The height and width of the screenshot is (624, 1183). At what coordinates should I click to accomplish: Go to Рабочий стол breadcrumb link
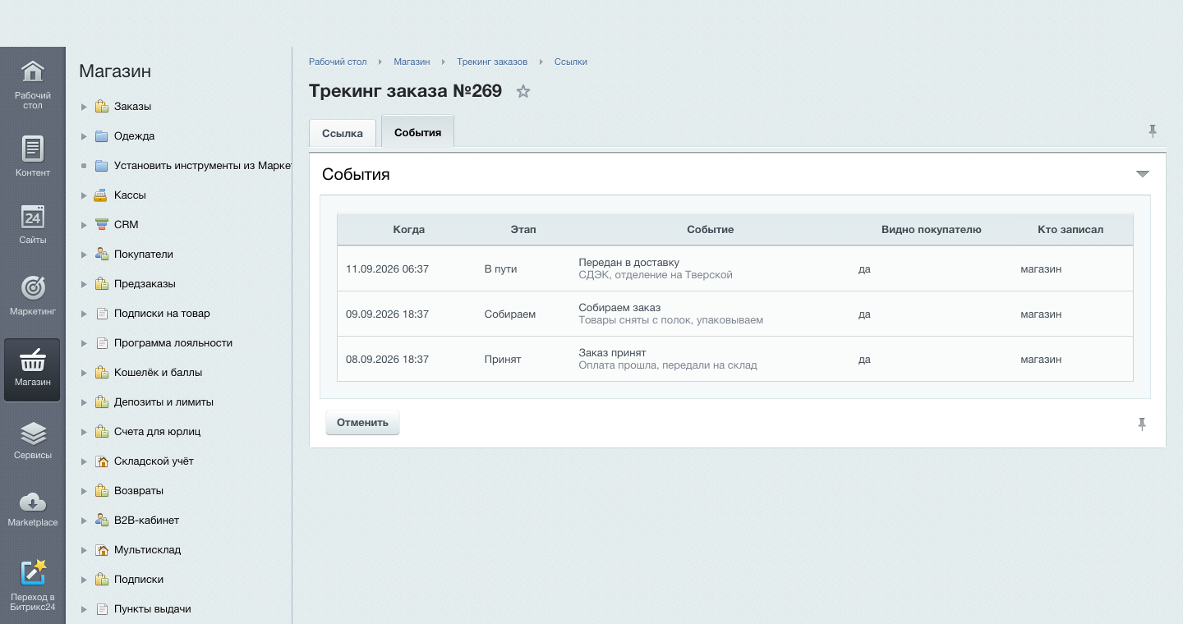(338, 62)
